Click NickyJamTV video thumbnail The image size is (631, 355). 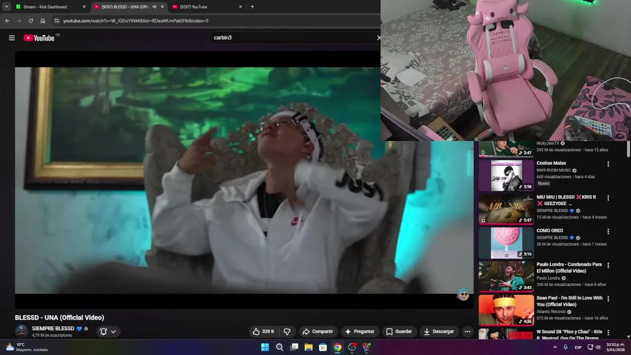[x=506, y=149]
